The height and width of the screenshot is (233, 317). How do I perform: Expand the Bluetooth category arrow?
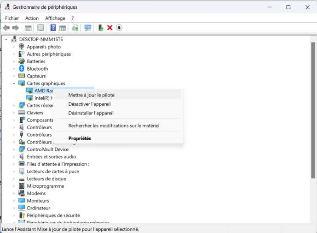click(x=14, y=69)
